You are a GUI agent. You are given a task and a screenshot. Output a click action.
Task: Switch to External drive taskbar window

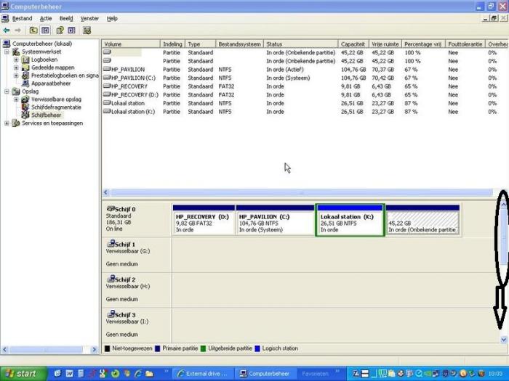(x=203, y=374)
